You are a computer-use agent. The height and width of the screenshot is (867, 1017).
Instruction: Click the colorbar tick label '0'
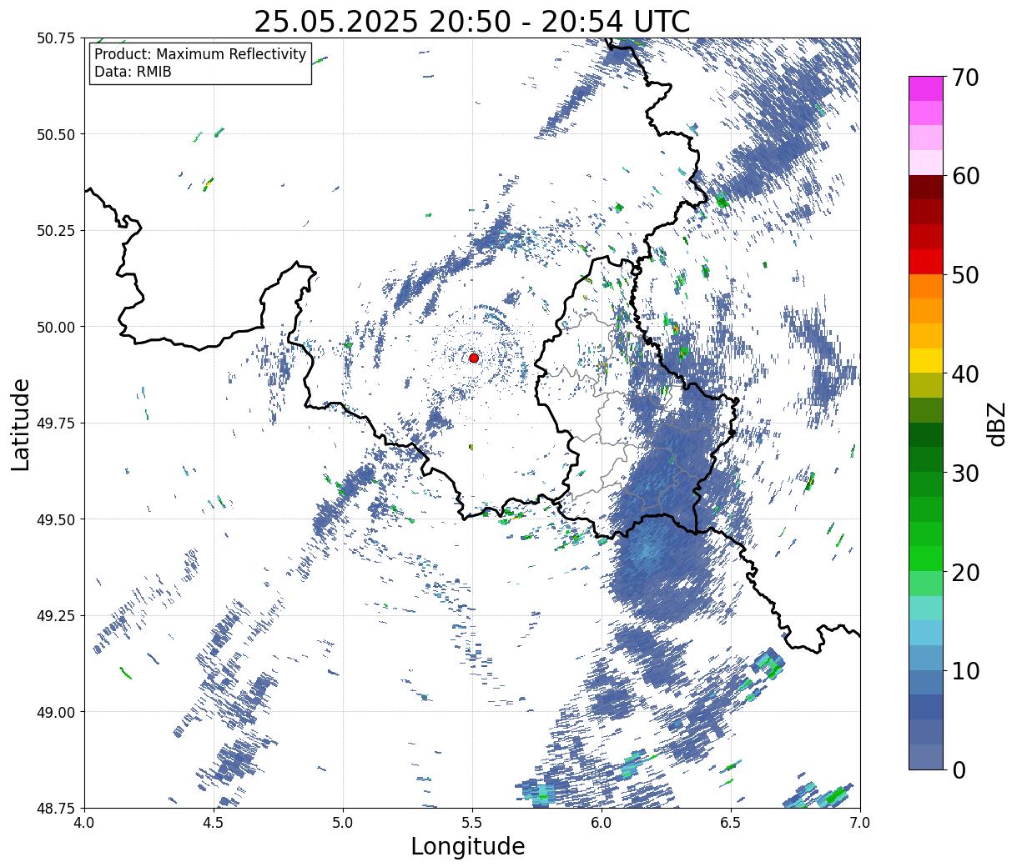(959, 770)
